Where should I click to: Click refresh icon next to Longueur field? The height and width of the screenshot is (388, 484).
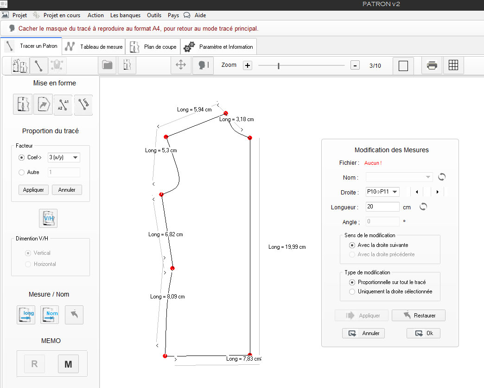423,207
